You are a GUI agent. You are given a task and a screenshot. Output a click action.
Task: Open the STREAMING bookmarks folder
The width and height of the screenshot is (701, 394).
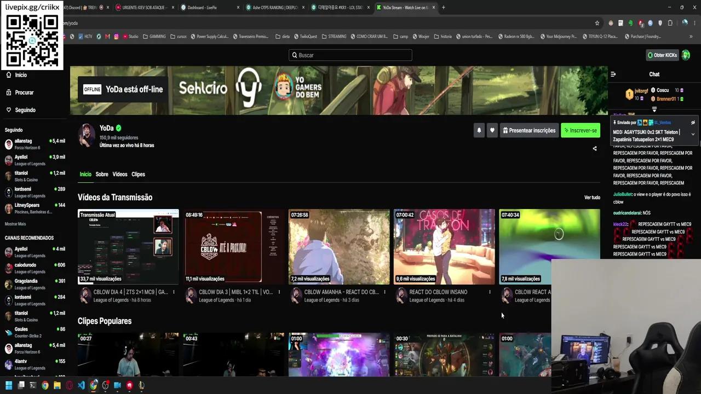[334, 37]
